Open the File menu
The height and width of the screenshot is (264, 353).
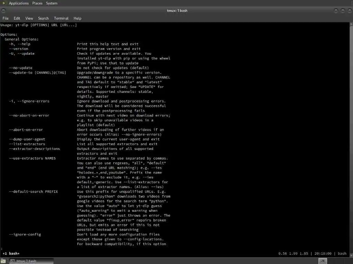pos(6,19)
